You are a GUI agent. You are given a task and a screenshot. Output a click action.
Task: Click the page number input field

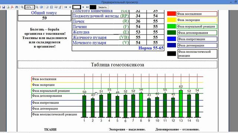pos(77,7)
